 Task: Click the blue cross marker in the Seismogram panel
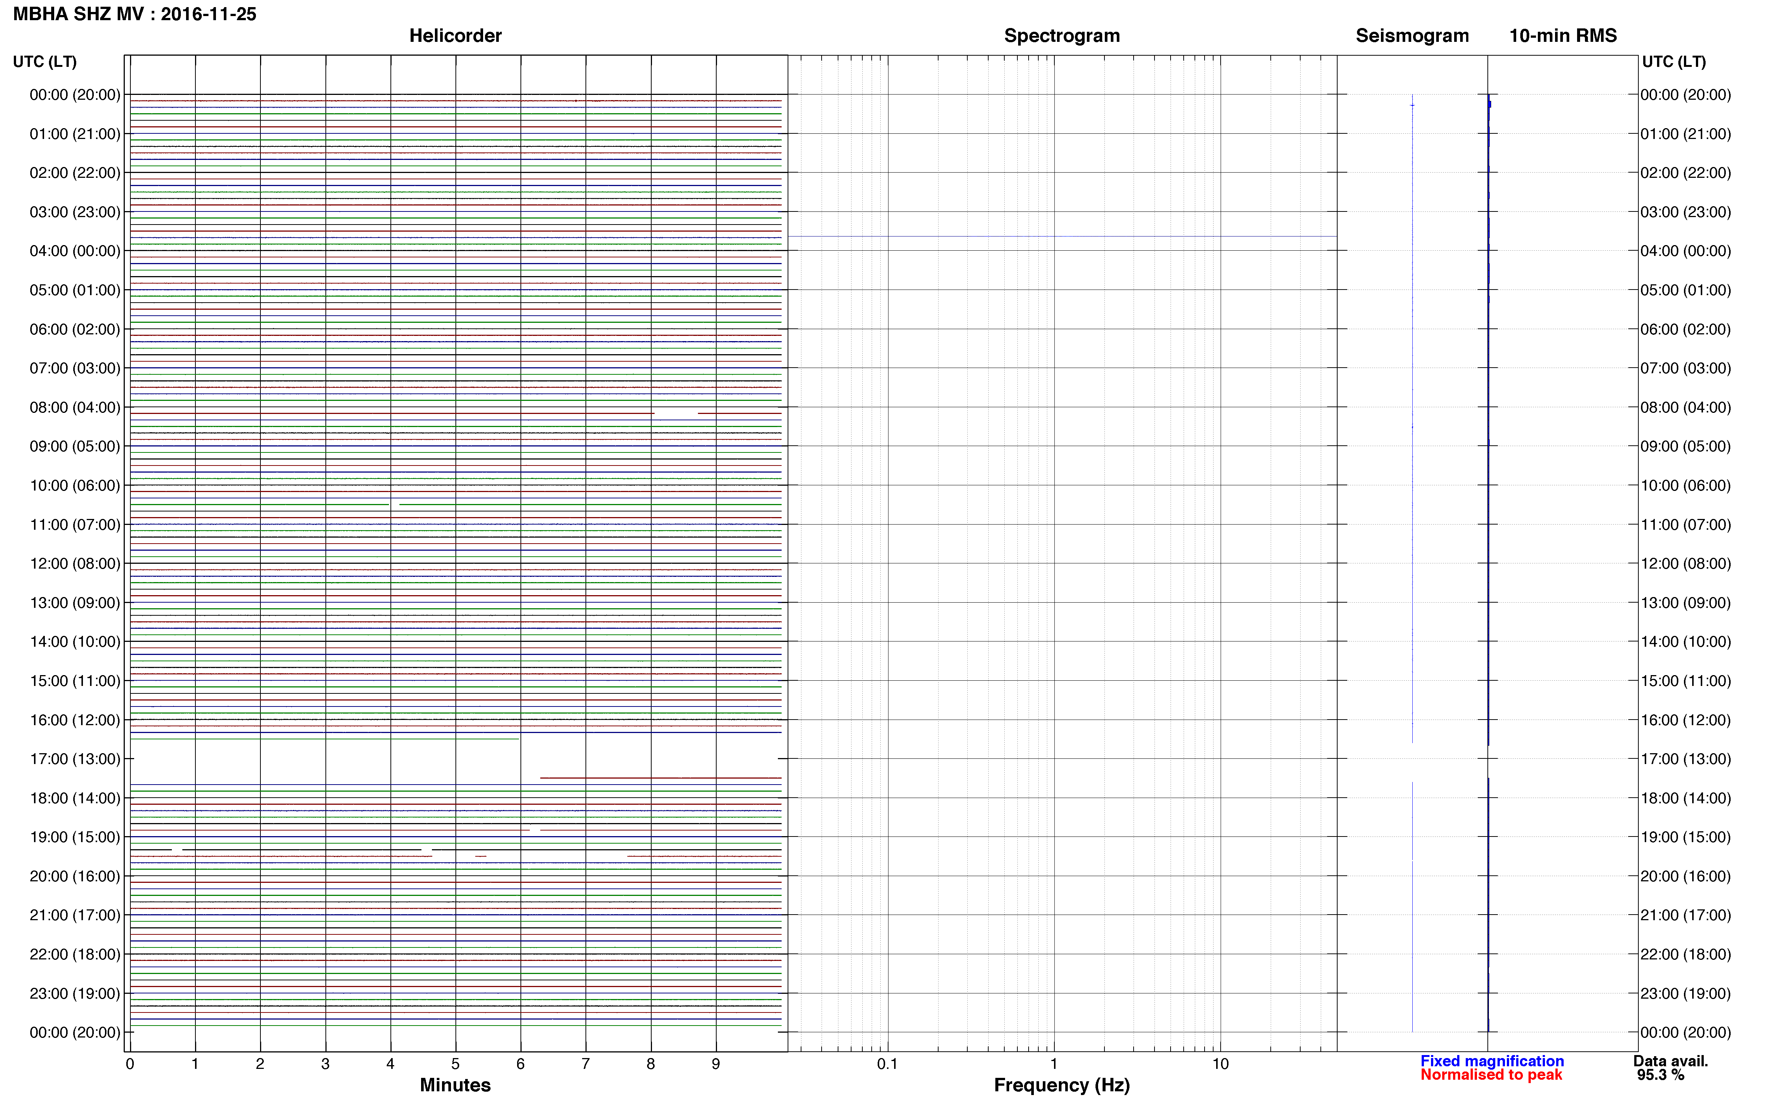click(1412, 105)
